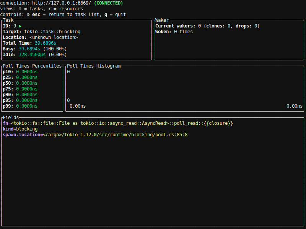Select the Busy time value 39.6894s
Image resolution: width=306 pixels, height=229 pixels.
29,49
